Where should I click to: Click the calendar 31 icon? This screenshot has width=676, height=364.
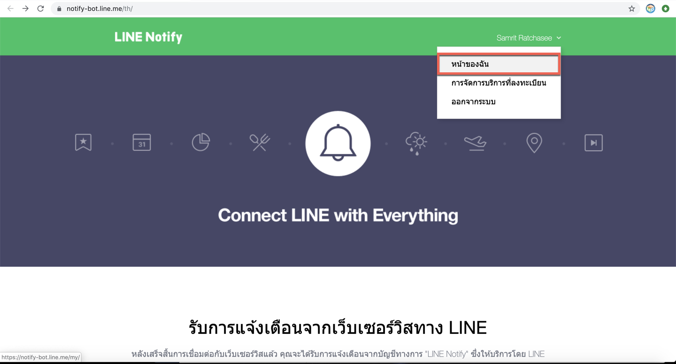(142, 142)
